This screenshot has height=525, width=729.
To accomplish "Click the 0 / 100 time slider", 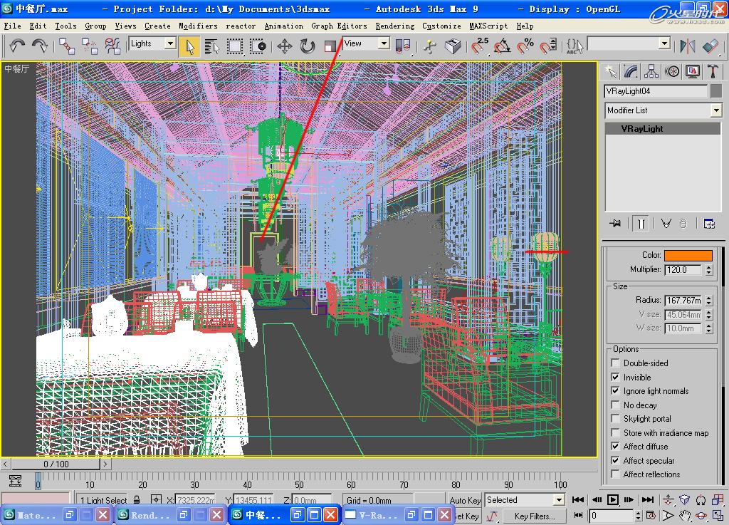I will (56, 464).
